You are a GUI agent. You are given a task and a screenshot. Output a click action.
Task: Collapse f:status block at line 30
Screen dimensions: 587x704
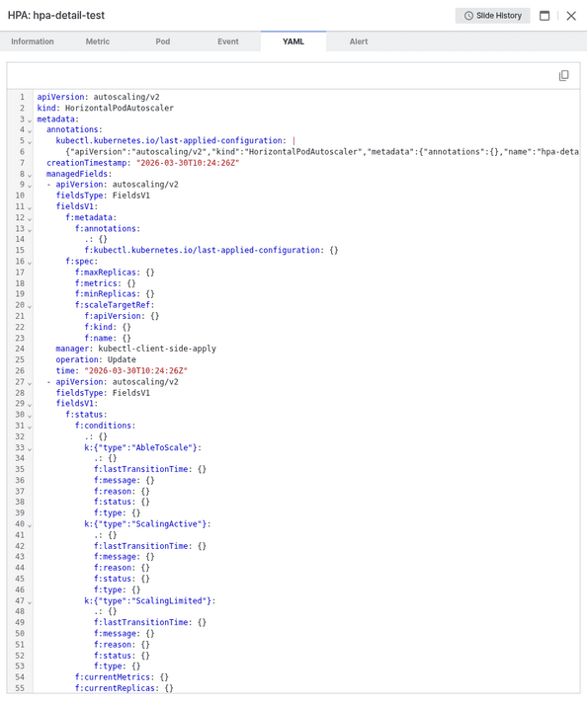pyautogui.click(x=30, y=417)
